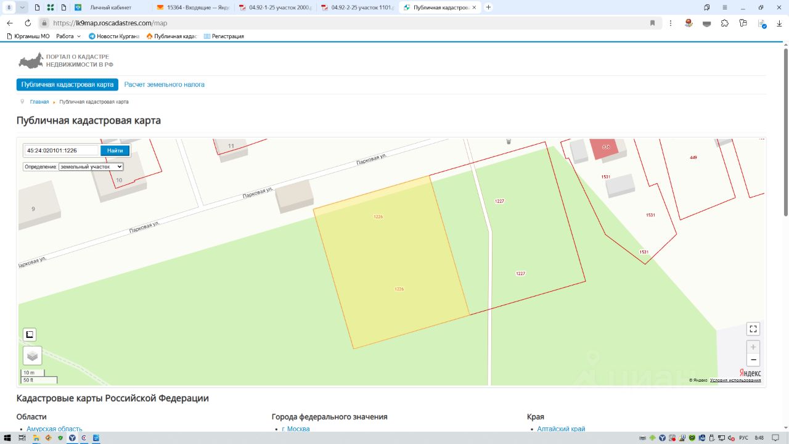Image resolution: width=789 pixels, height=444 pixels.
Task: Zoom in on the cadastral map
Action: click(x=753, y=347)
